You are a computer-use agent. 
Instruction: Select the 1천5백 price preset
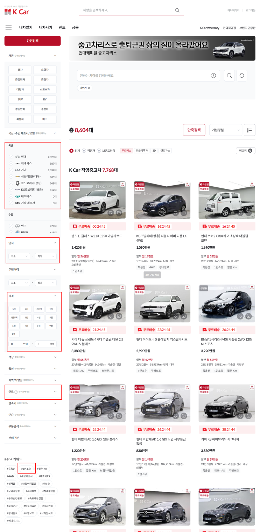38,309
